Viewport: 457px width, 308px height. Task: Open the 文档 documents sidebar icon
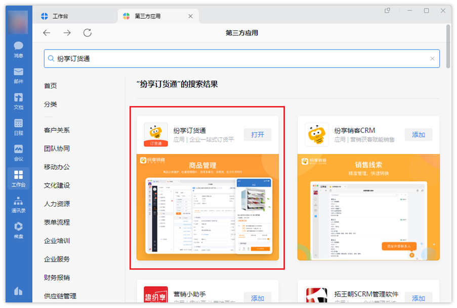18,101
